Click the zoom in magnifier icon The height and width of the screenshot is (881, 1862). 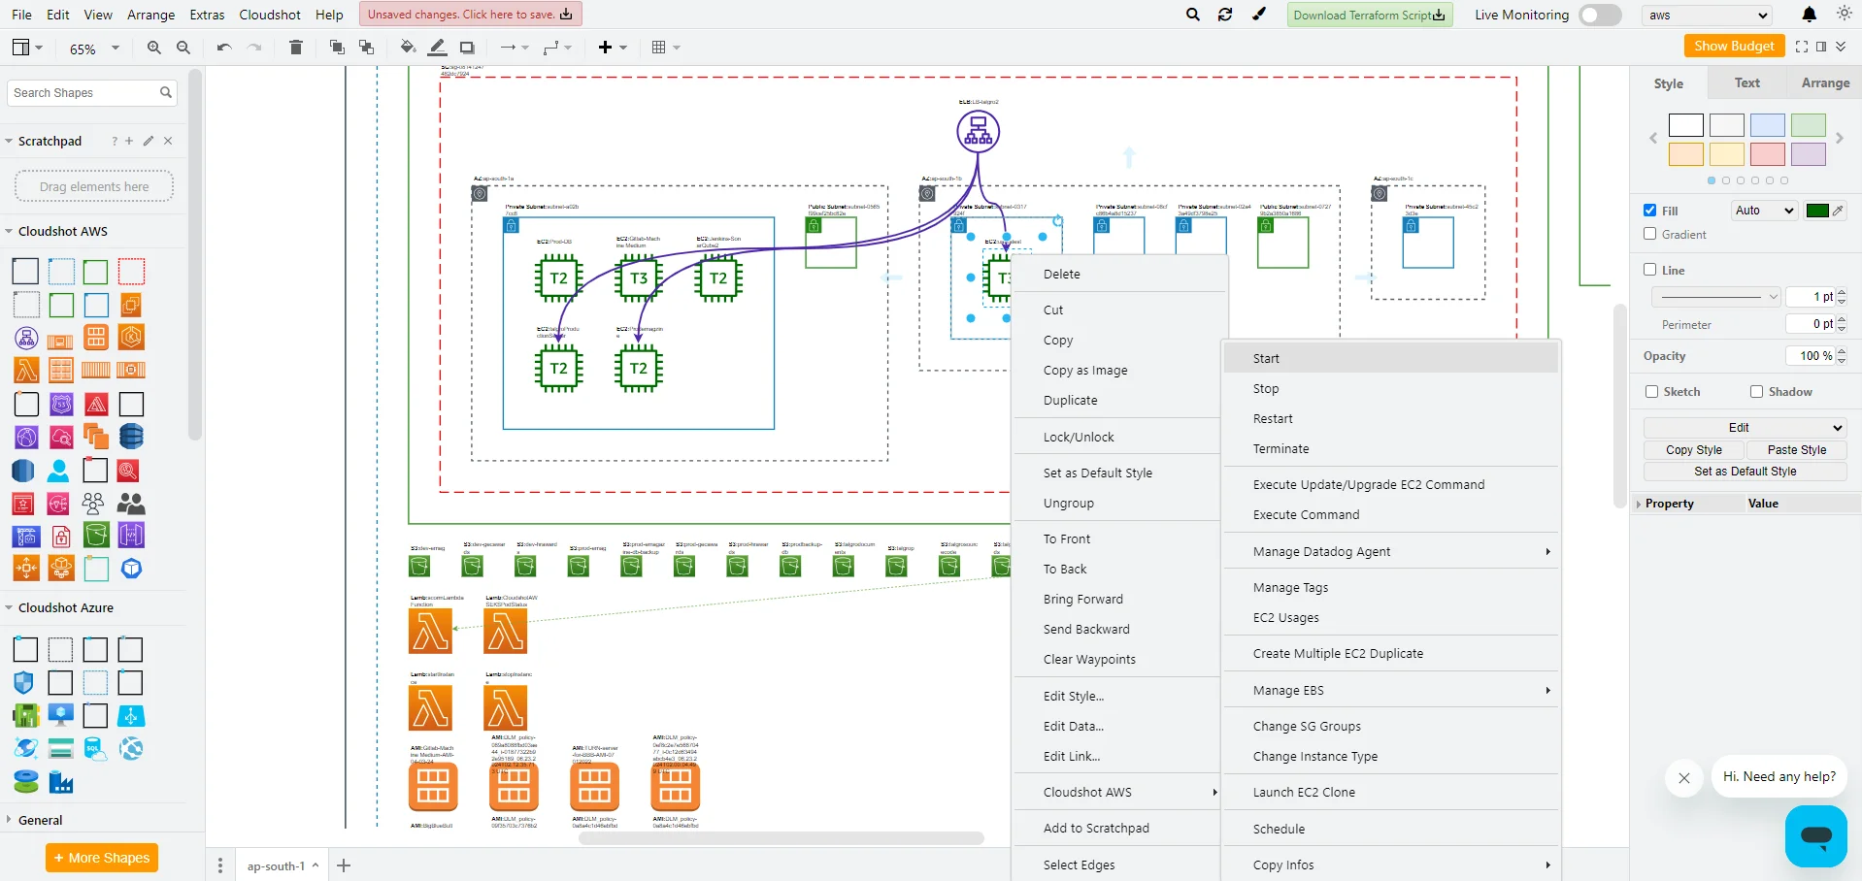153,48
